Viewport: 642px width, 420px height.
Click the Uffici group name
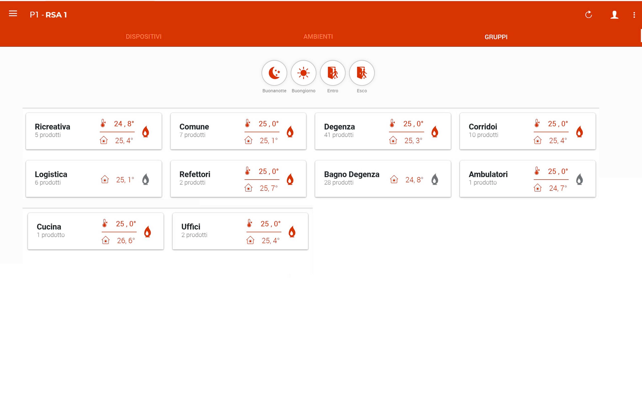[190, 227]
